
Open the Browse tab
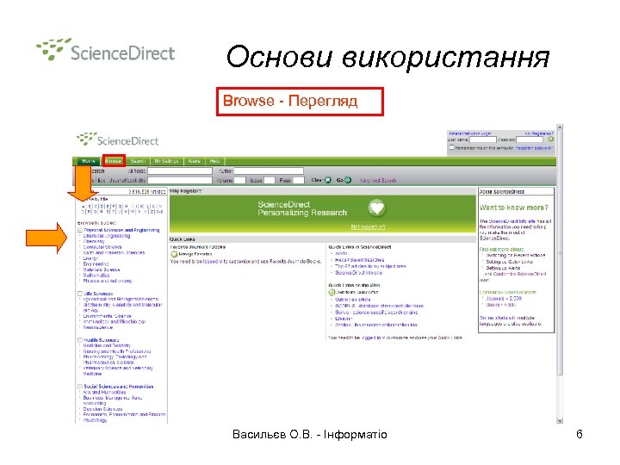[x=114, y=161]
